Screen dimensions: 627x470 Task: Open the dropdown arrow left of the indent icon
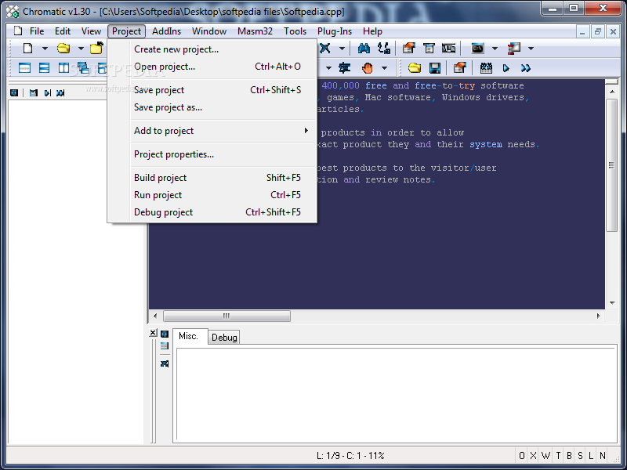tap(328, 68)
